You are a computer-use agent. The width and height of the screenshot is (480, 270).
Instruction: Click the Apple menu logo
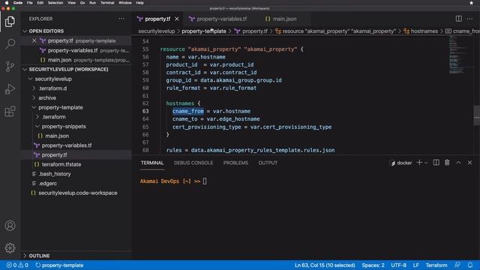point(7,3)
